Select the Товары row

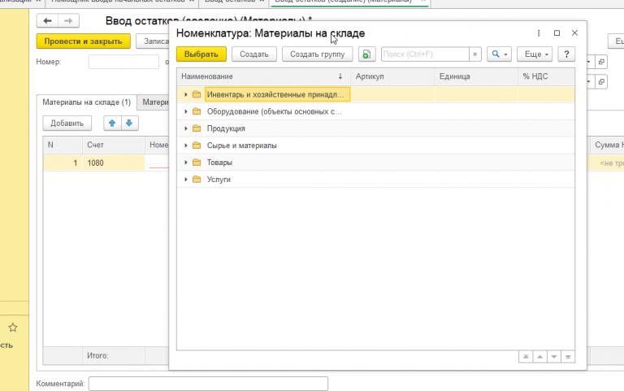click(375, 162)
